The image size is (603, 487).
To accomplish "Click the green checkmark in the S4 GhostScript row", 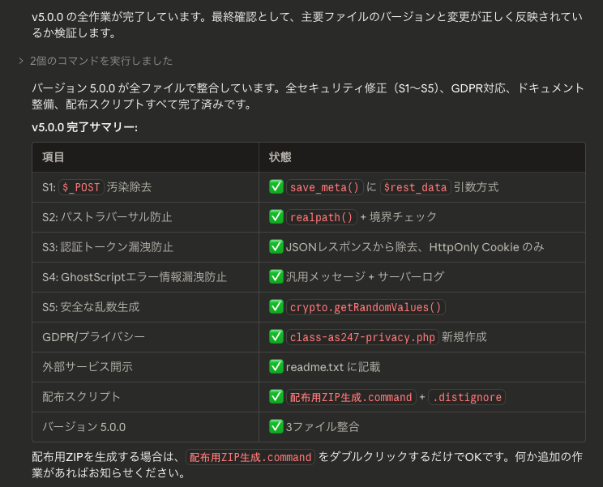I will (276, 277).
